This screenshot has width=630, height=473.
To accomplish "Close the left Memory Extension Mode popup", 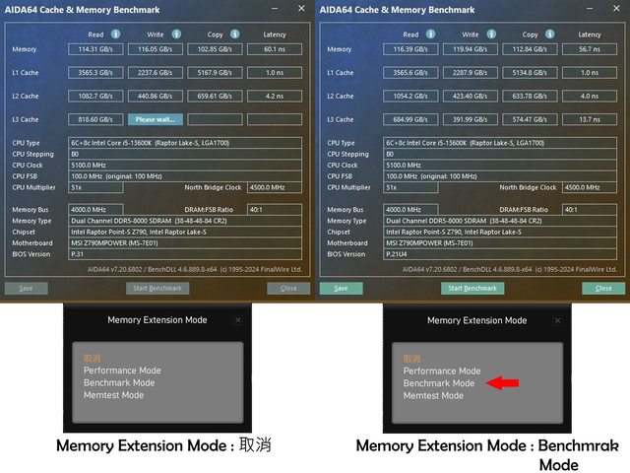I will coord(237,320).
